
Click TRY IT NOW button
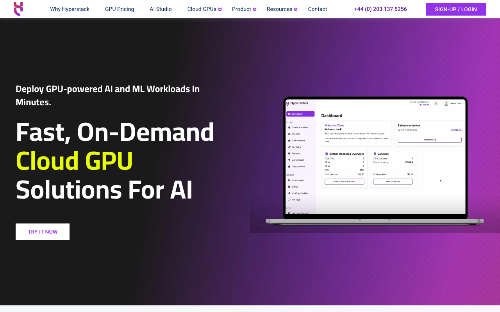click(x=43, y=232)
